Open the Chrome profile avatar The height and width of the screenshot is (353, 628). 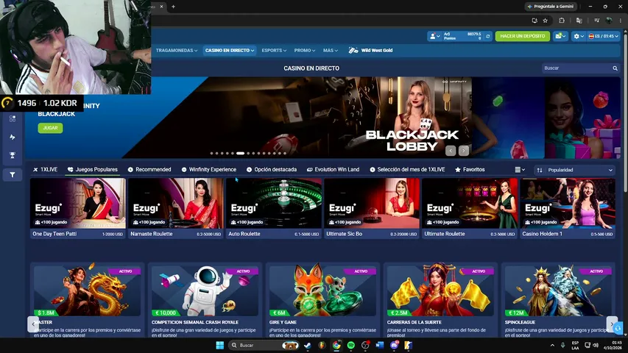click(x=609, y=21)
